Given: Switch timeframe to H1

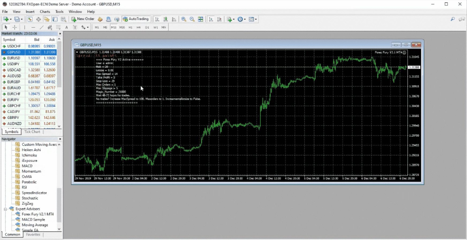Looking at the screenshot, I should (130, 27).
